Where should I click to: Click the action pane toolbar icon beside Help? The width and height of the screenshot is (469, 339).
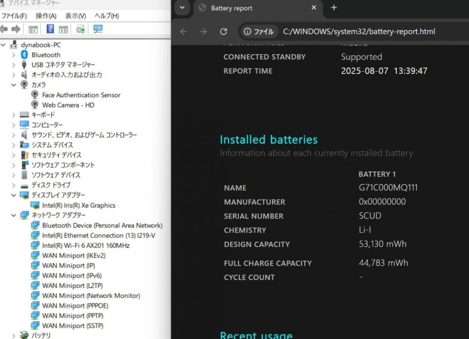click(63, 29)
